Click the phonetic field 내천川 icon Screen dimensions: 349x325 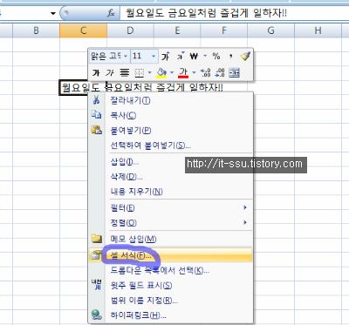tap(97, 284)
